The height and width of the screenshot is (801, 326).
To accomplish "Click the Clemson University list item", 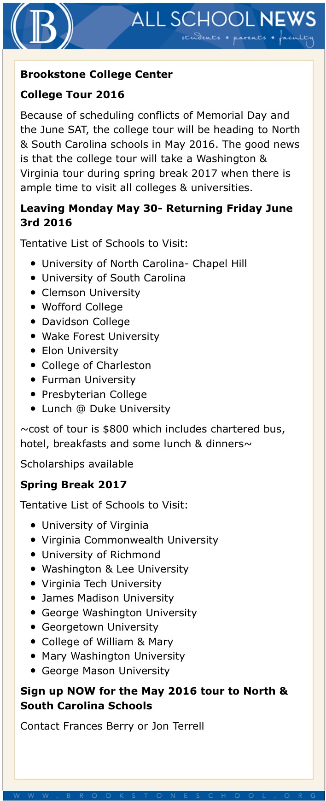I will coord(91,292).
